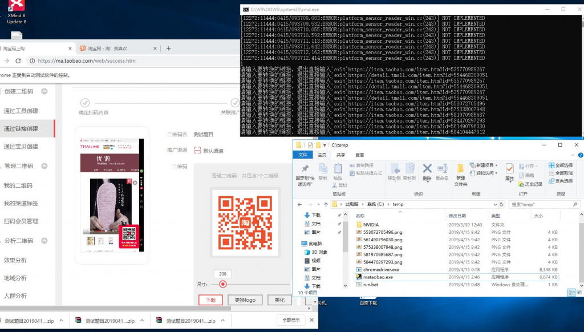Click the generated QR code image
Viewport: 584px width, 332px height.
(x=245, y=223)
